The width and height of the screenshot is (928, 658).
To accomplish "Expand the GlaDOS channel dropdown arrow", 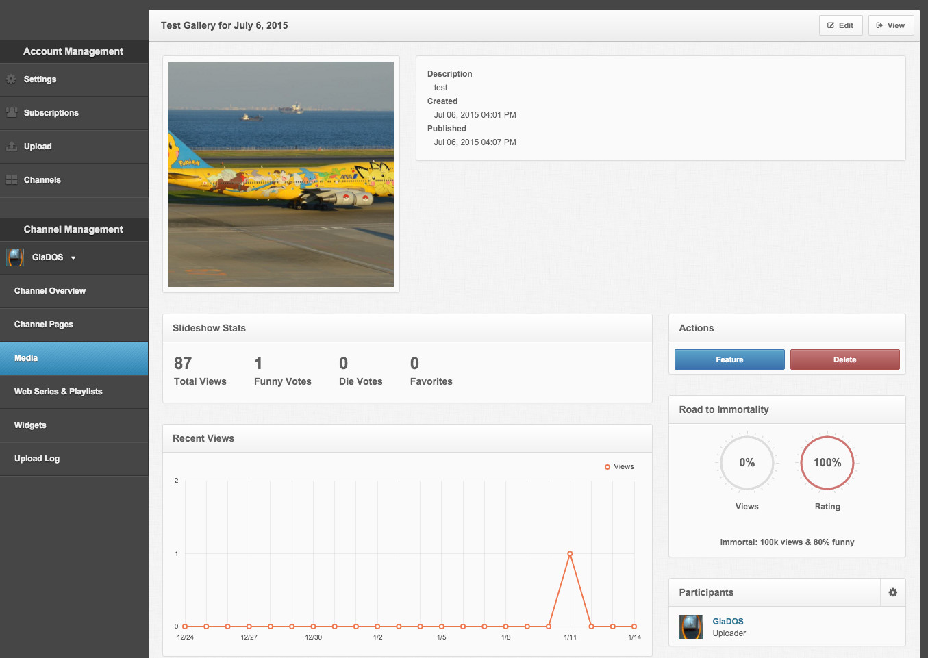I will (x=73, y=258).
